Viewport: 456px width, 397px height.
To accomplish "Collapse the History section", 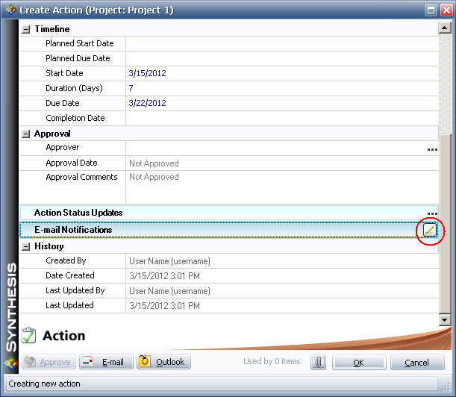I will click(x=26, y=246).
